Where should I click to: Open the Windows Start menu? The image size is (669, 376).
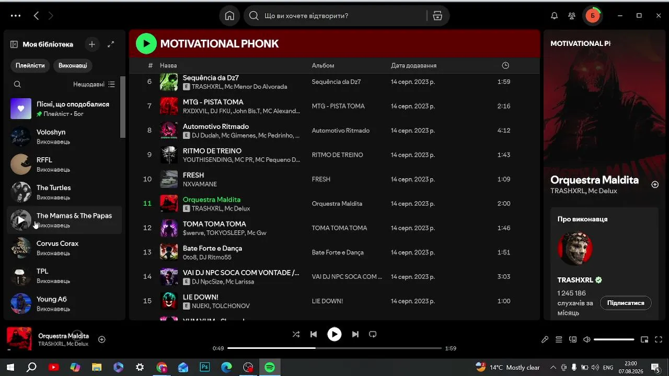(10, 368)
